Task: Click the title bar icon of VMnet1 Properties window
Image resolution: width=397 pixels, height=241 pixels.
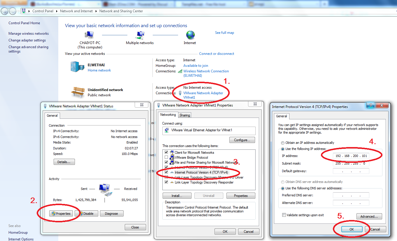Action: tap(158, 105)
